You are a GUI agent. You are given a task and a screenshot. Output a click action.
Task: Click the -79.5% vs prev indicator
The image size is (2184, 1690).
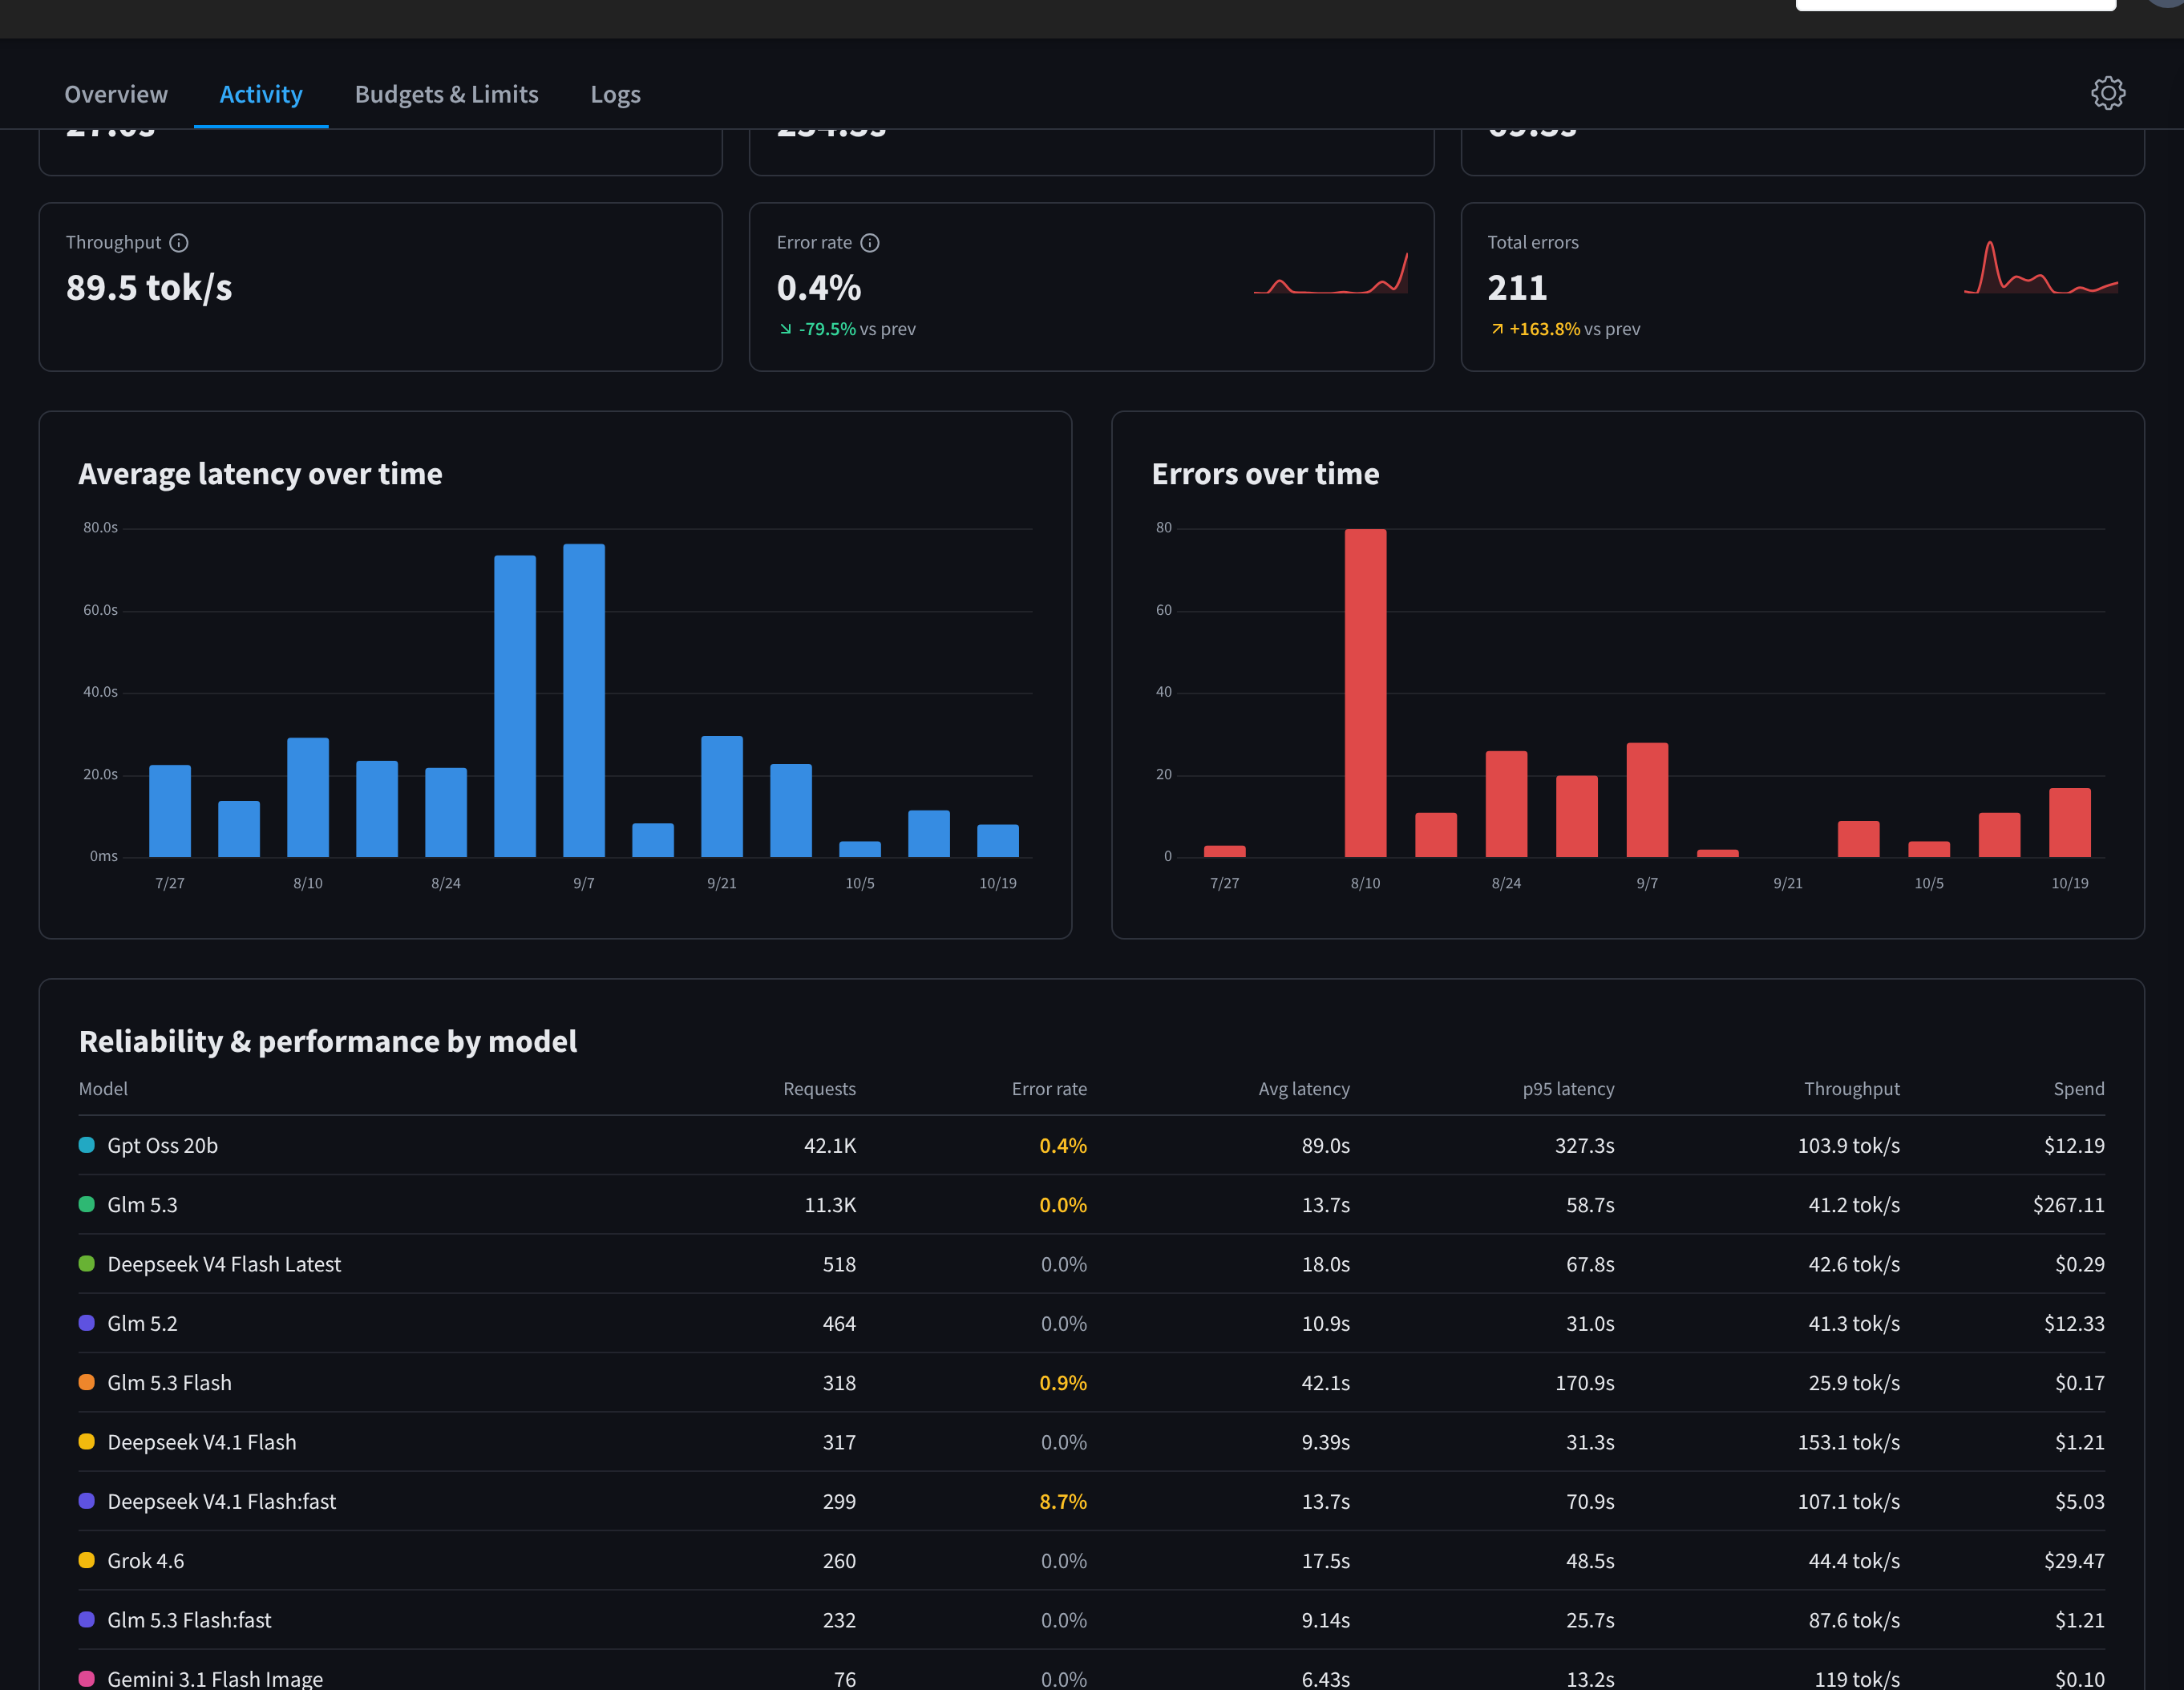[x=847, y=329]
